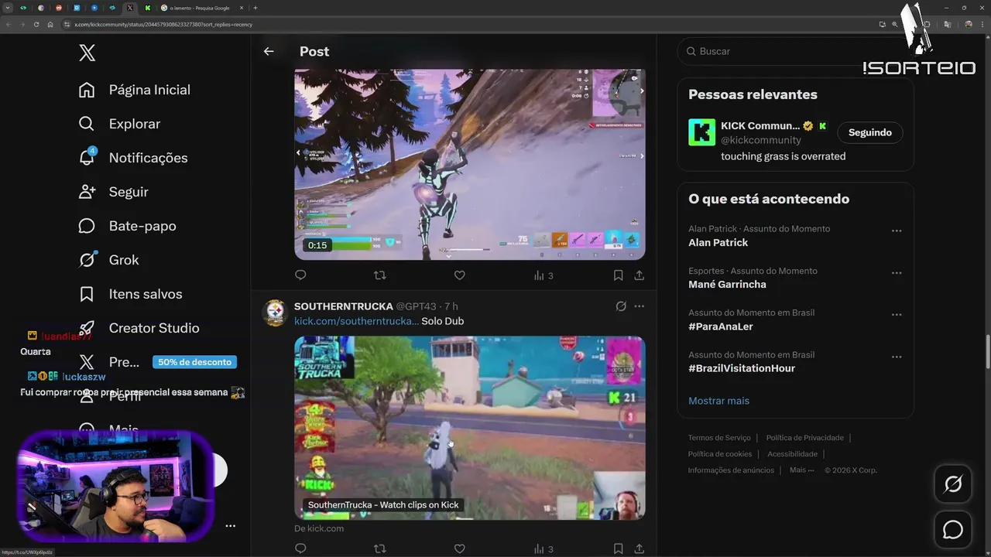Open Acessibilidade footer link

point(792,454)
